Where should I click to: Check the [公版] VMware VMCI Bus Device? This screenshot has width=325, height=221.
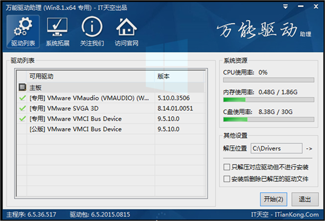point(22,129)
